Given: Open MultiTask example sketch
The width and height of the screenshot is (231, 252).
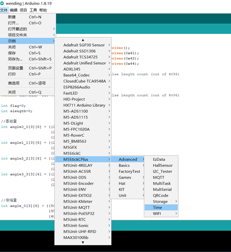Looking at the screenshot, I should tap(161, 183).
